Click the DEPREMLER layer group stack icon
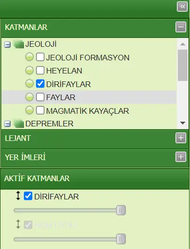 [18, 123]
